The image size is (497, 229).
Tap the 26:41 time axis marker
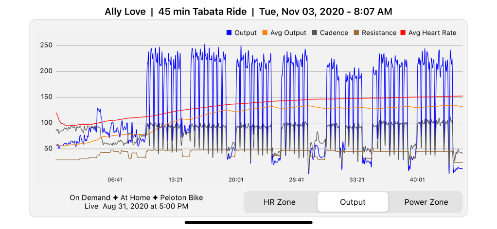click(x=296, y=180)
